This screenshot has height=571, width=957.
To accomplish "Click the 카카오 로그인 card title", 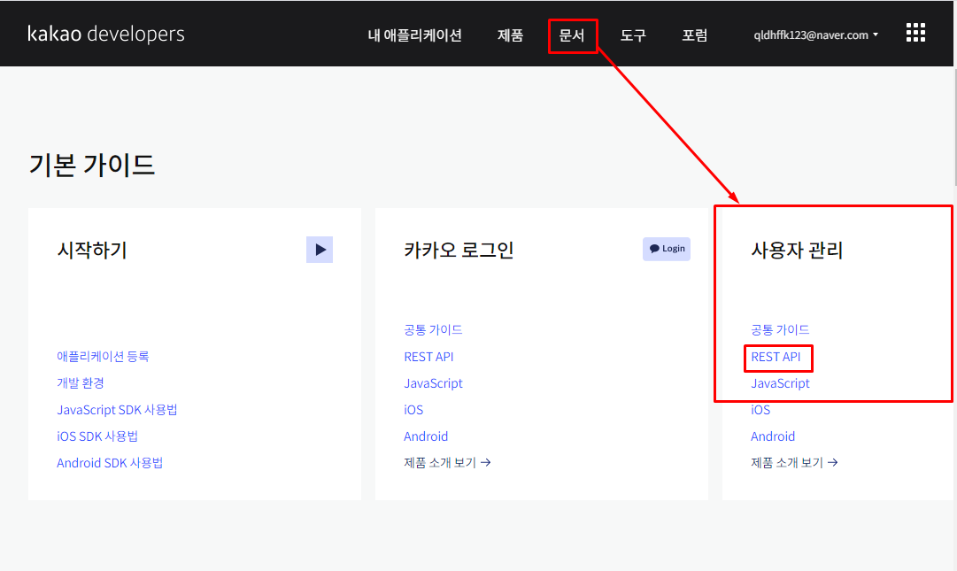I will (x=459, y=251).
